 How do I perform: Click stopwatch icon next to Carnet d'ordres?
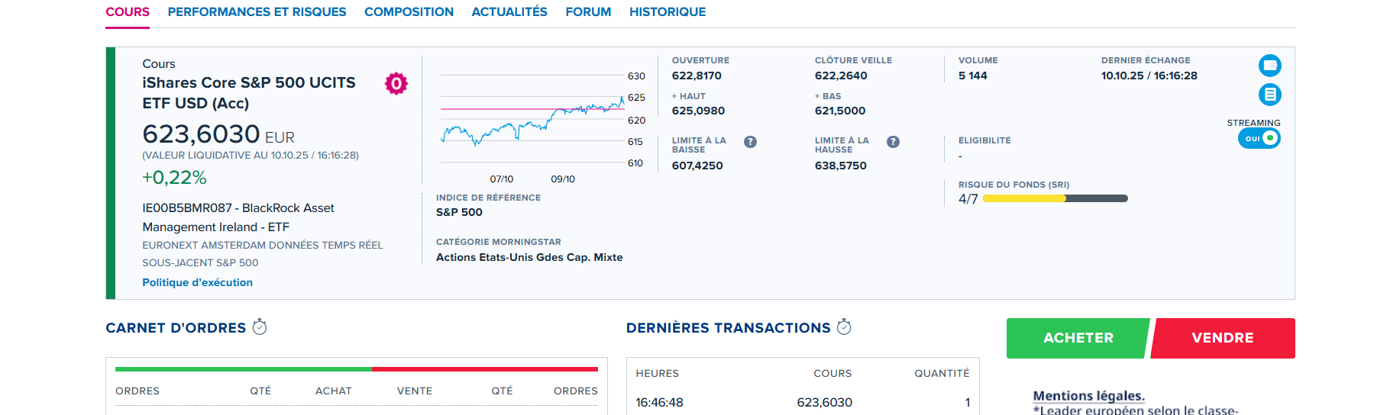click(x=260, y=327)
